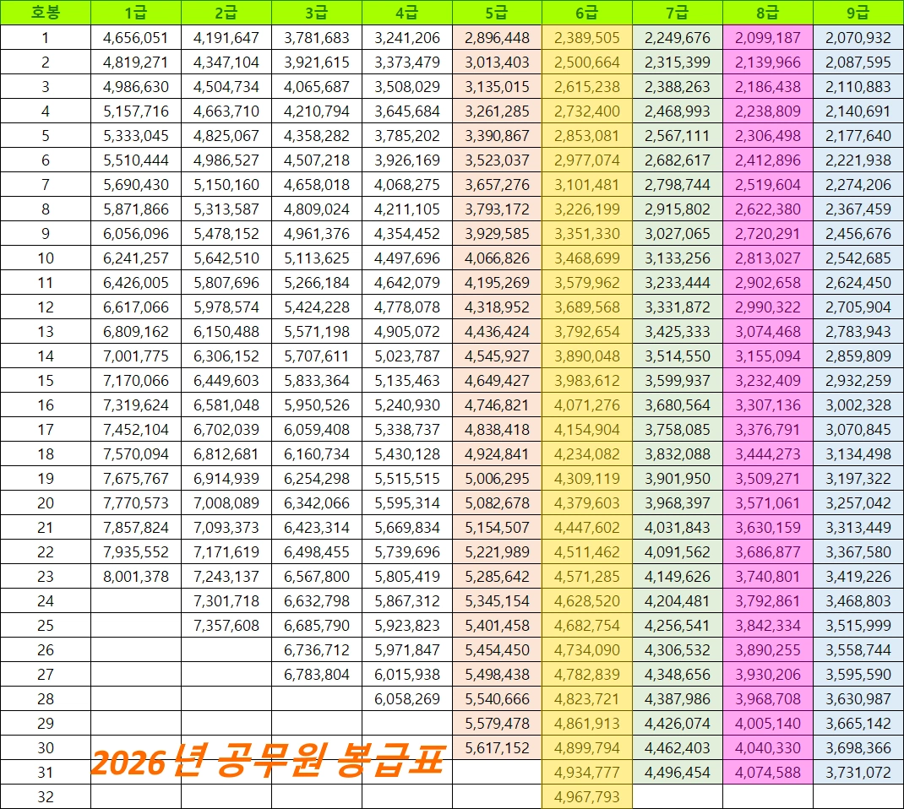Click cell value 4,074,588
The image size is (904, 809).
pos(768,773)
